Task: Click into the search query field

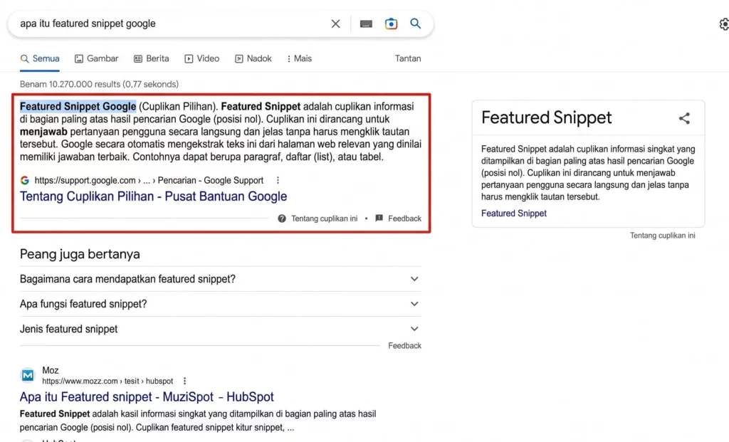Action: (172, 23)
